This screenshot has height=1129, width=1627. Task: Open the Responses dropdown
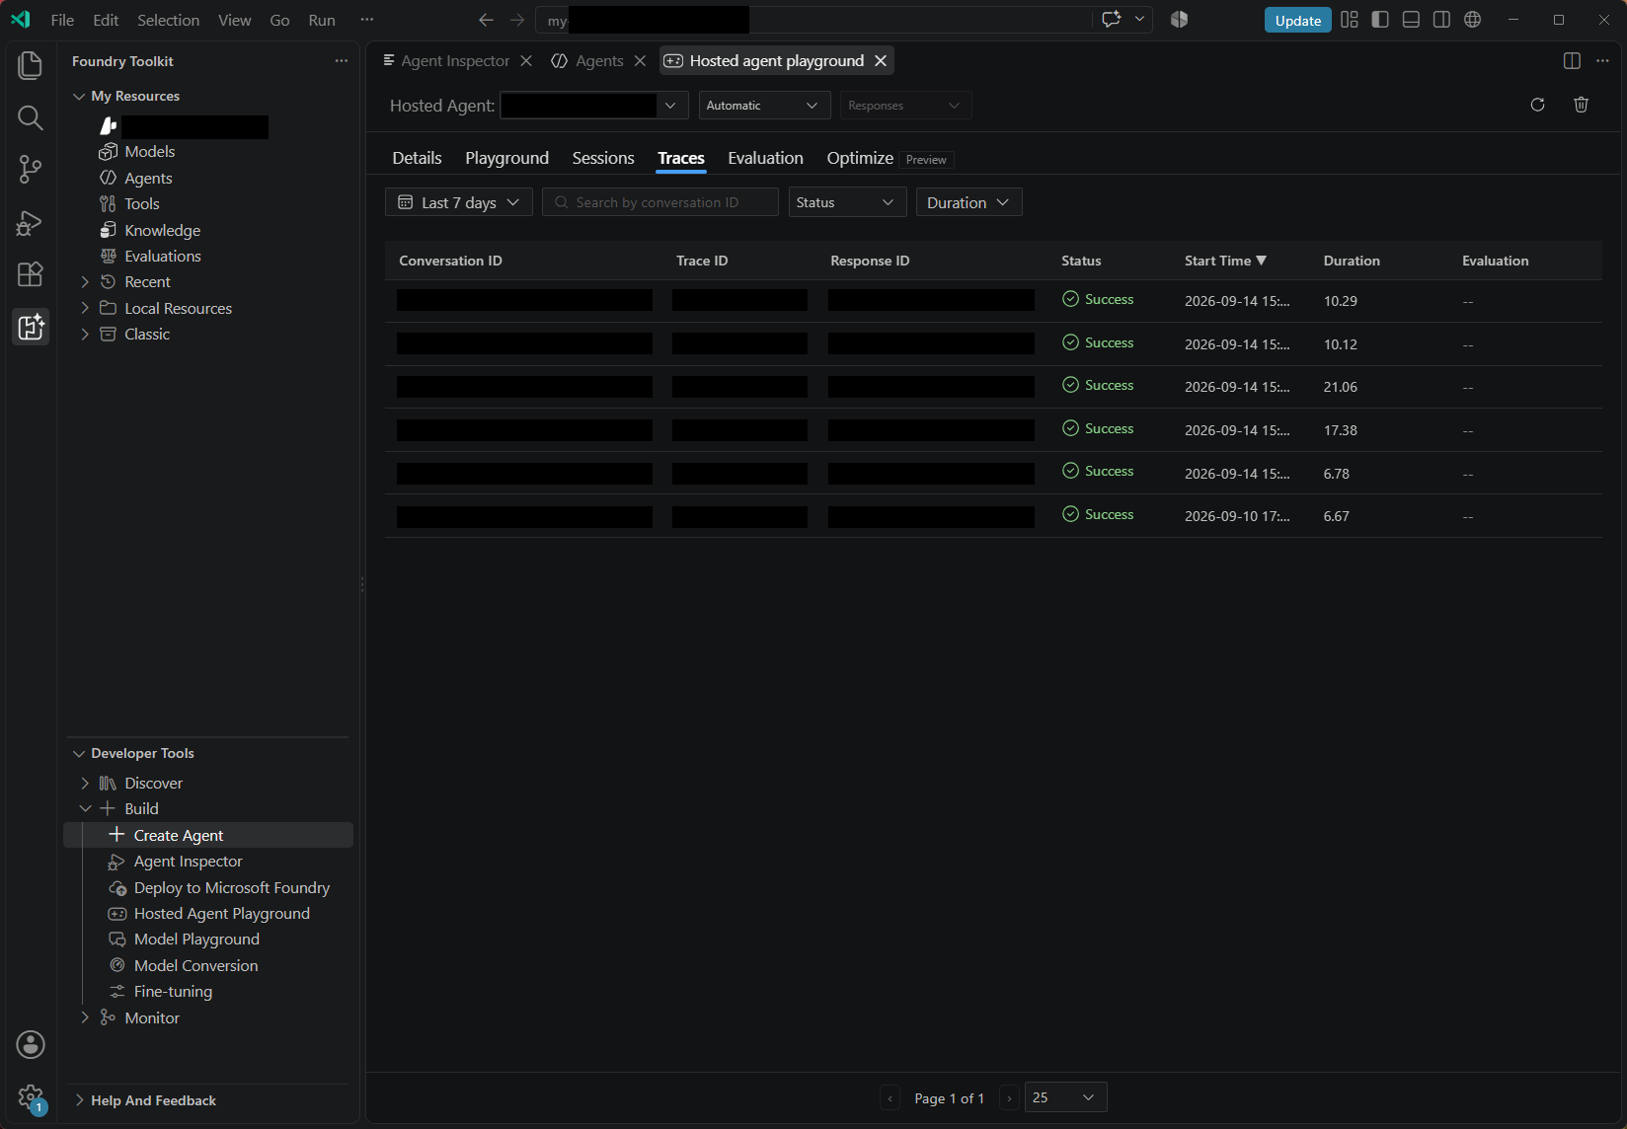tap(905, 106)
